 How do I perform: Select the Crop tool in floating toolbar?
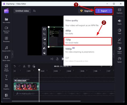[44, 34]
